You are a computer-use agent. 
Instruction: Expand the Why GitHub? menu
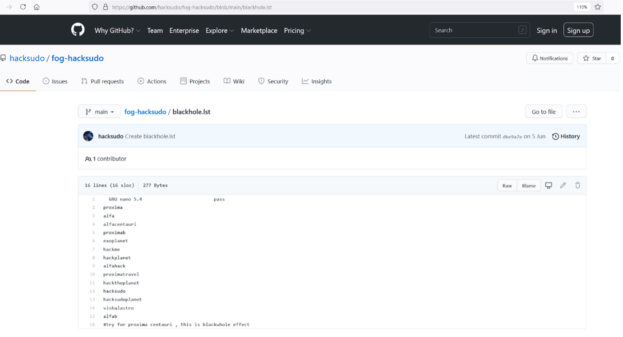pos(117,31)
